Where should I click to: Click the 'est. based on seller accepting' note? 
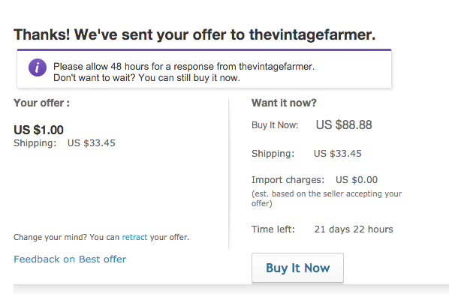click(x=327, y=199)
